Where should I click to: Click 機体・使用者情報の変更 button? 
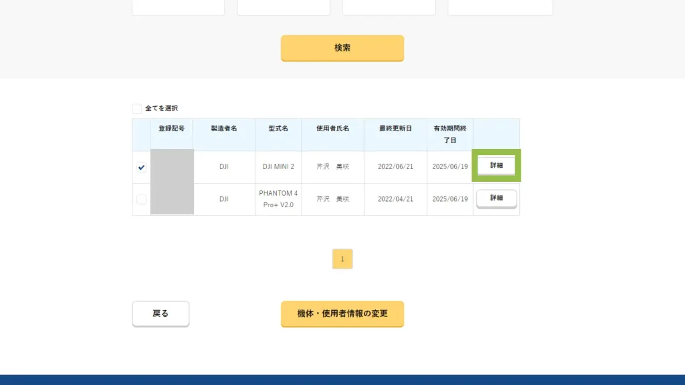(x=342, y=313)
